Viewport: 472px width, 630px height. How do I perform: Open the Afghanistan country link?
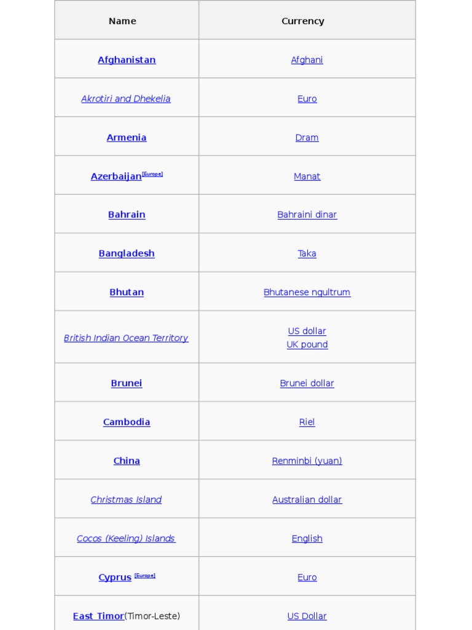tap(127, 60)
